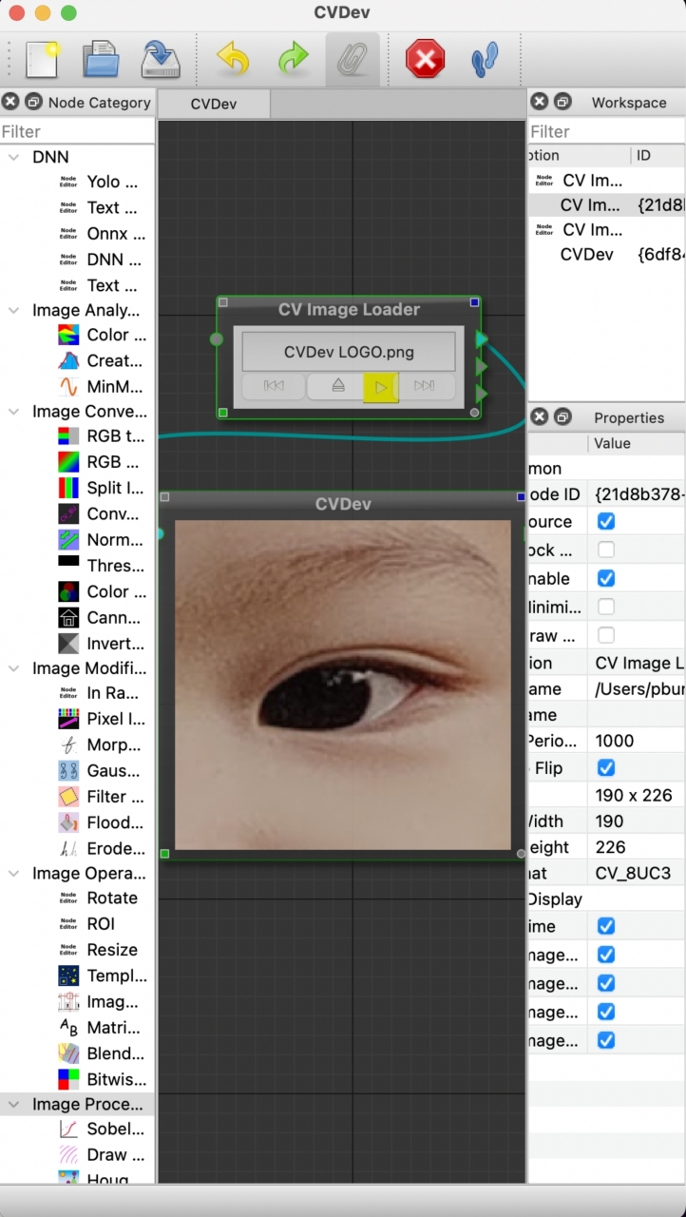Check the 'raw ...' property checkbox

coord(605,634)
